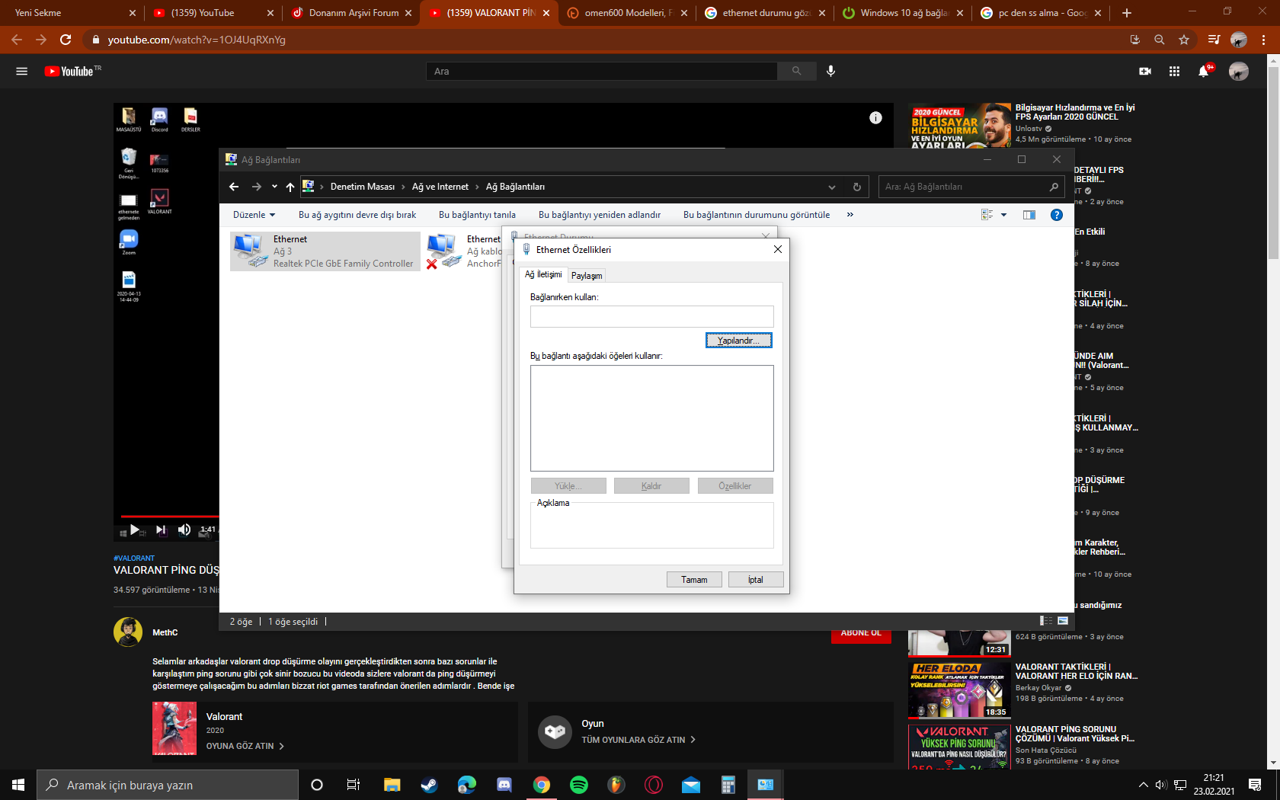Click İptal button in Ethernet Özellikleri
The image size is (1280, 800).
pyautogui.click(x=755, y=580)
